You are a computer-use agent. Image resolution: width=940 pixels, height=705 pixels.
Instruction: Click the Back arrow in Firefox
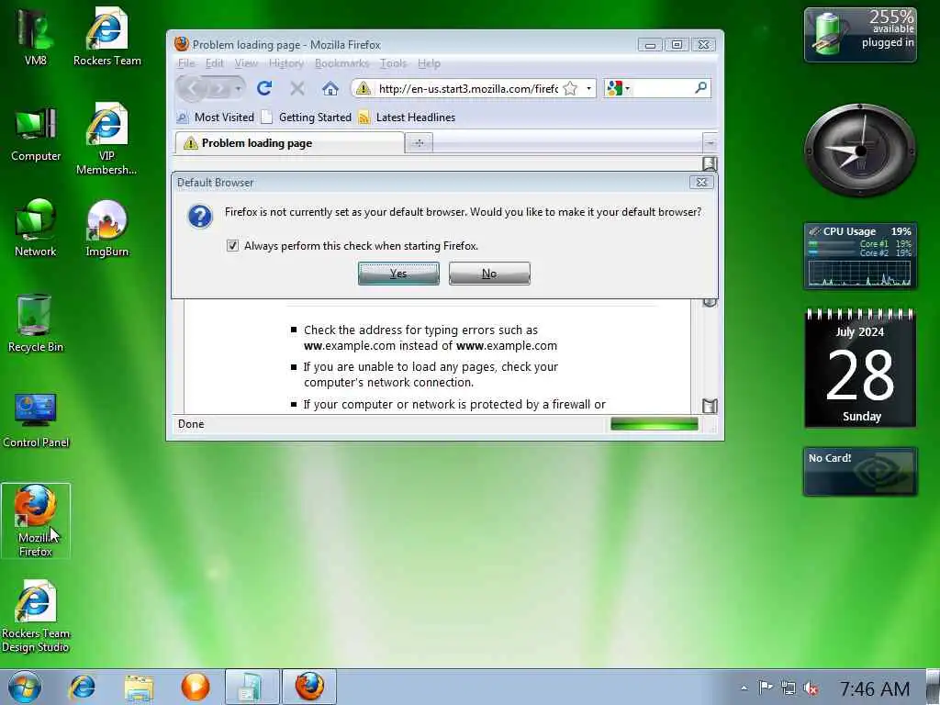pyautogui.click(x=193, y=89)
